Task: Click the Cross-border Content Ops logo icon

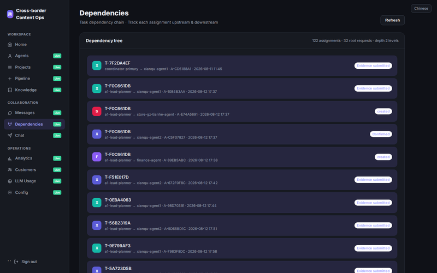Action: [10, 14]
